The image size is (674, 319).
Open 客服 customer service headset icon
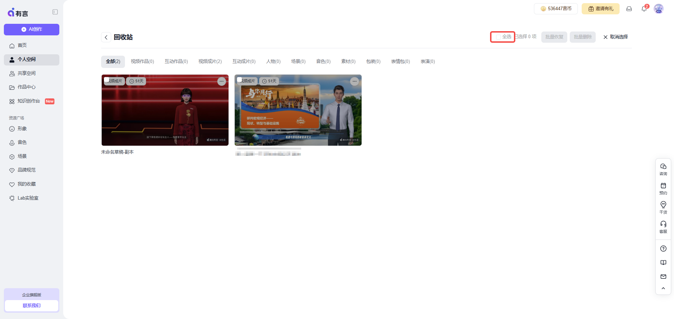click(x=663, y=226)
